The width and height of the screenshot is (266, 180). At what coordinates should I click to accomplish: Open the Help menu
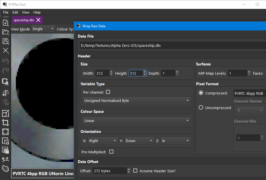click(x=37, y=12)
